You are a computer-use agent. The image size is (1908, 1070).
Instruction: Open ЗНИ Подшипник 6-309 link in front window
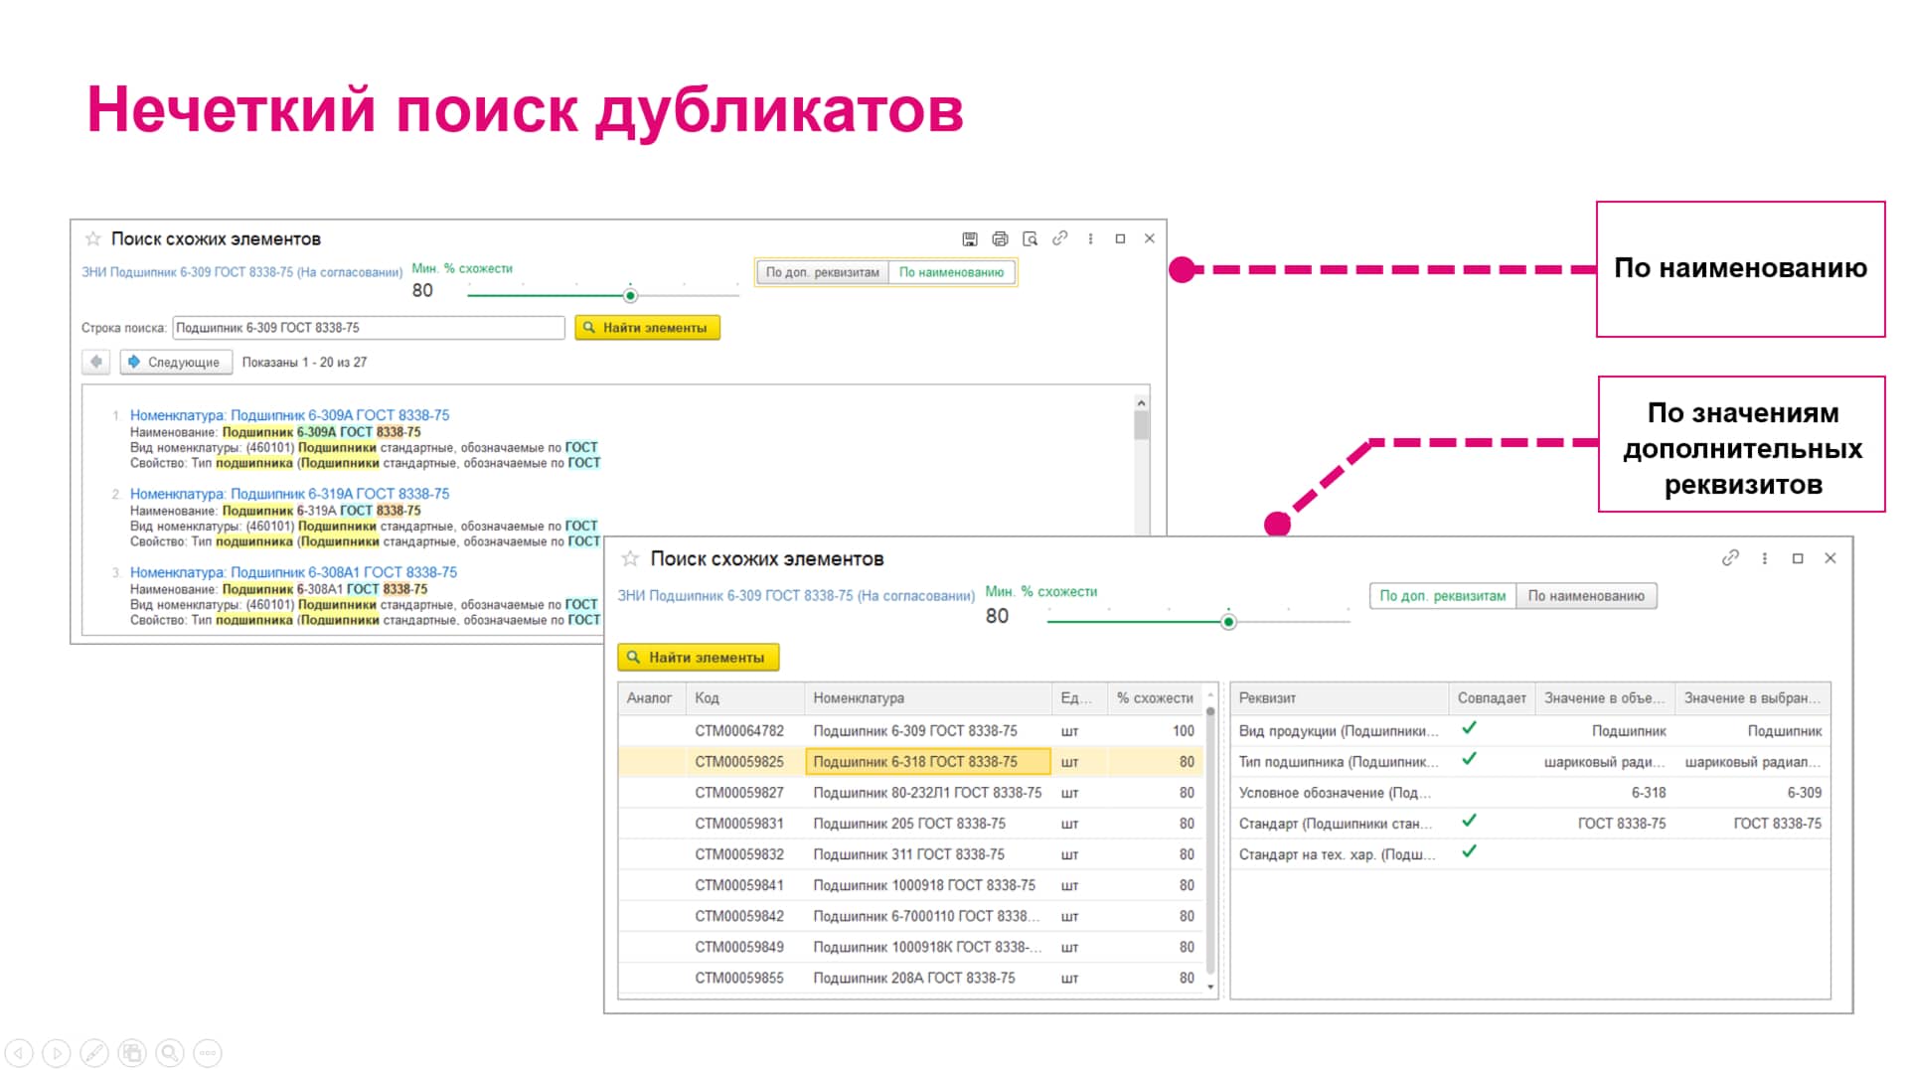click(796, 596)
